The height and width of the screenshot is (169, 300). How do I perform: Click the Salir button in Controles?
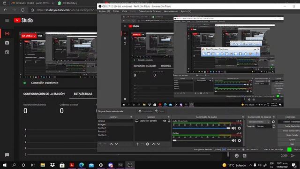(289, 144)
